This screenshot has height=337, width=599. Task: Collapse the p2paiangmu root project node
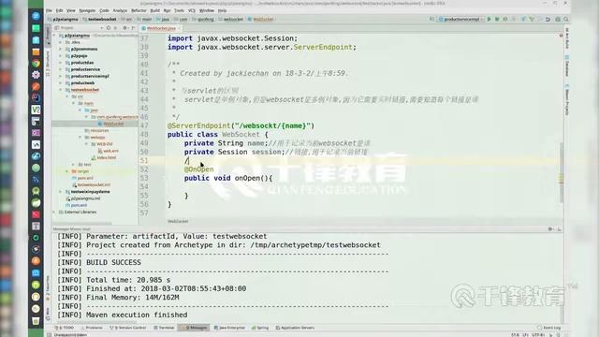(54, 36)
